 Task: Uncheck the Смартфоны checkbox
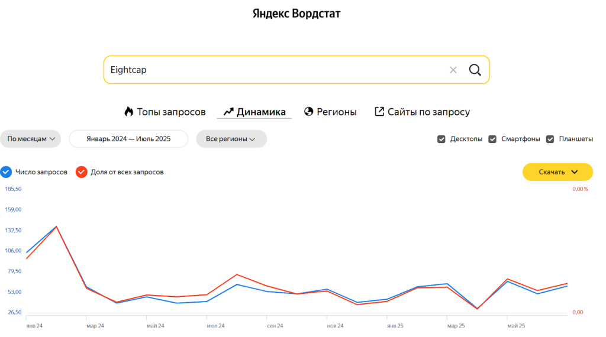click(492, 139)
